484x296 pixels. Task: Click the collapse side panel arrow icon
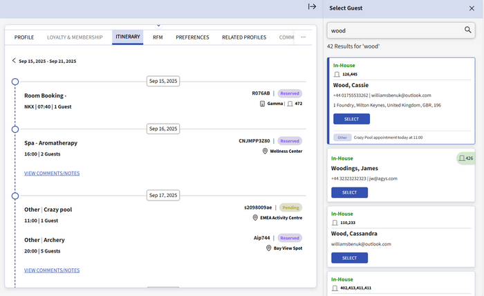[x=312, y=7]
